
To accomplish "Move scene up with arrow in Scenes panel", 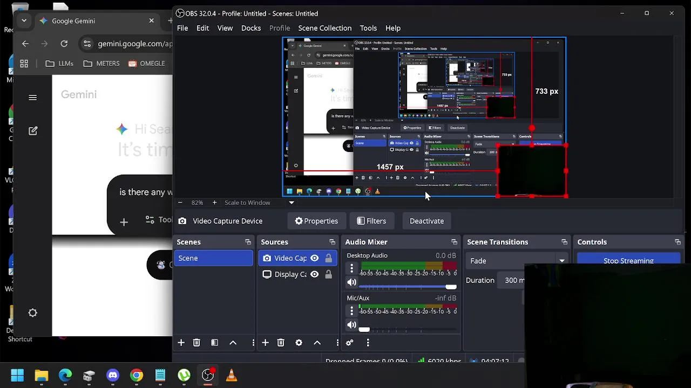I will (x=233, y=343).
